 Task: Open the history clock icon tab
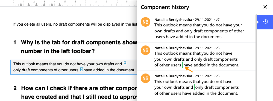coord(265,22)
